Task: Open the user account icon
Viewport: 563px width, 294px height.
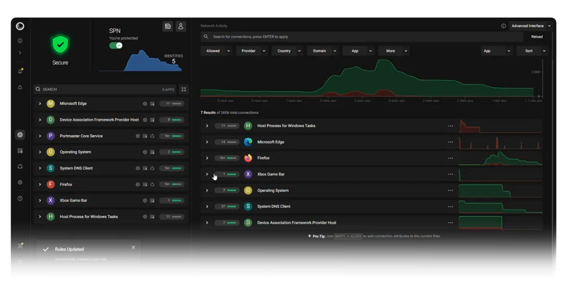Action: 180,26
